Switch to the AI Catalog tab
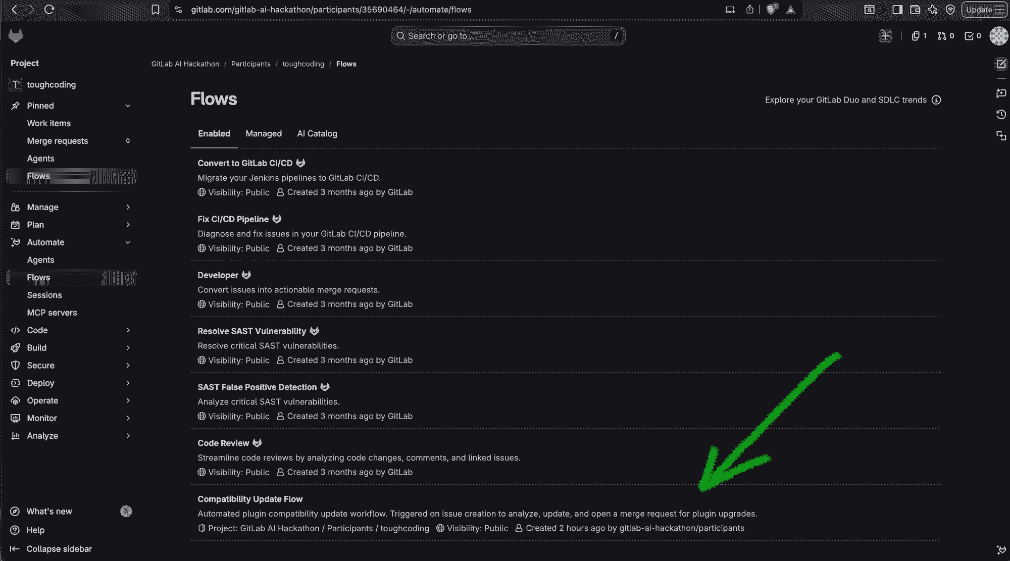The image size is (1010, 561). 317,134
